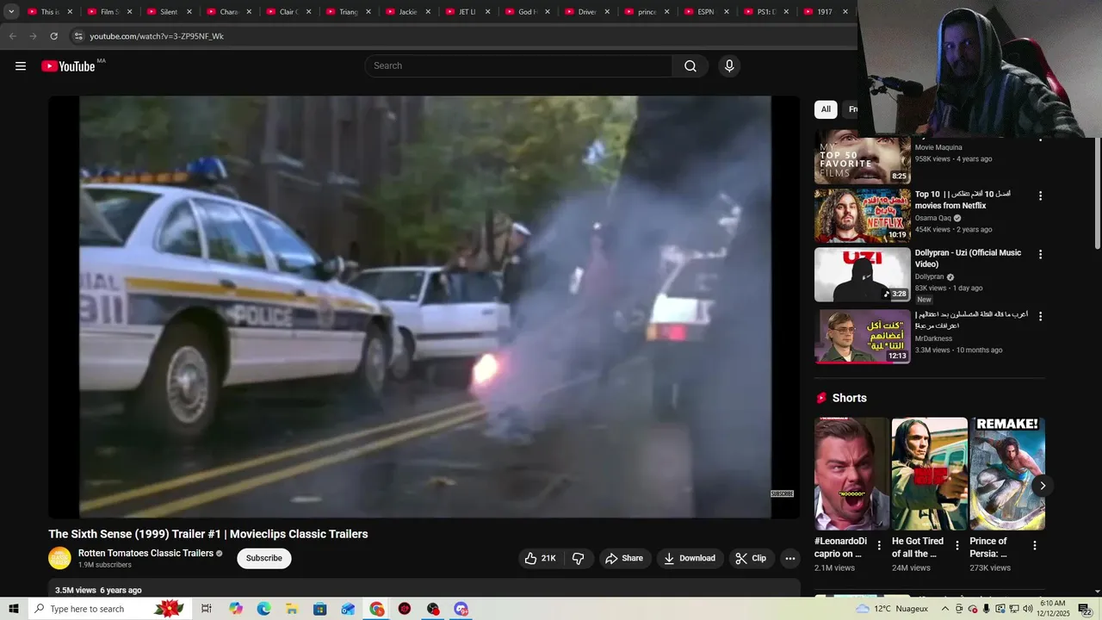Click into the YouTube search field
Viewport: 1102px width, 620px height.
coord(518,66)
